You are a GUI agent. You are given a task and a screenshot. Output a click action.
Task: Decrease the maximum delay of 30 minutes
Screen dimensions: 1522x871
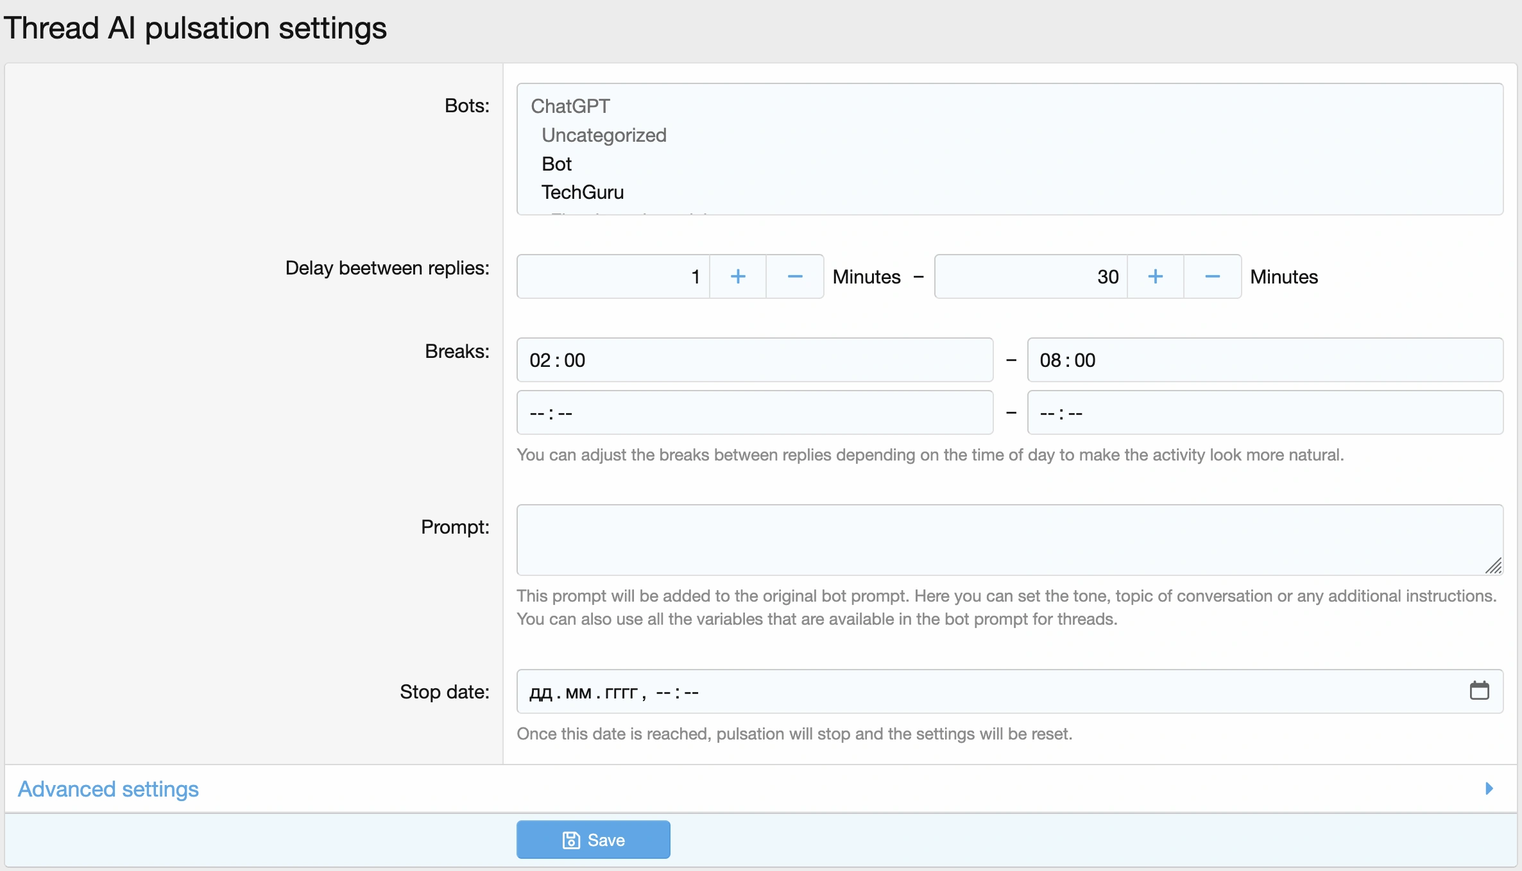pos(1213,276)
